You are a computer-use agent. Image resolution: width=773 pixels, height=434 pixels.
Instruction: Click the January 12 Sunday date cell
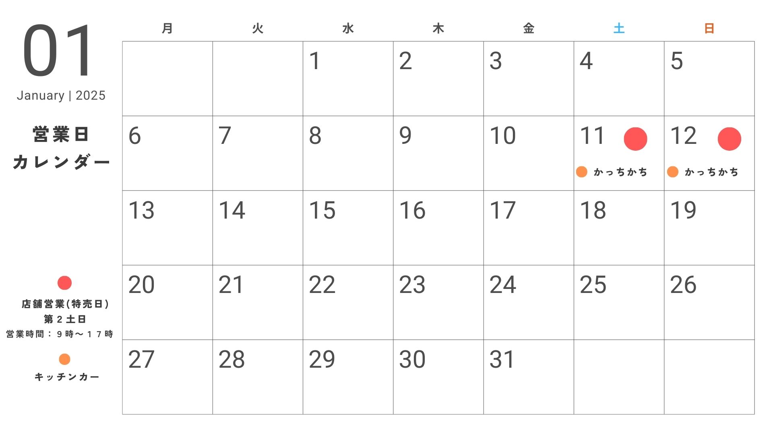click(717, 154)
